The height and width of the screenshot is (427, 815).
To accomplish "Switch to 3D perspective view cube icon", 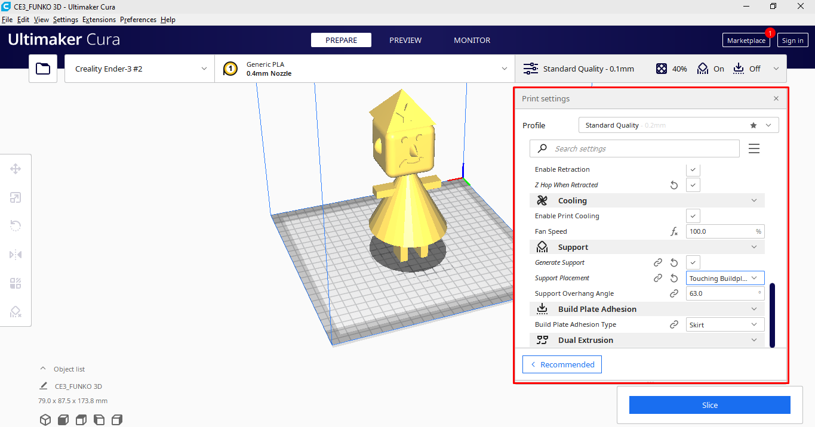I will coord(45,420).
